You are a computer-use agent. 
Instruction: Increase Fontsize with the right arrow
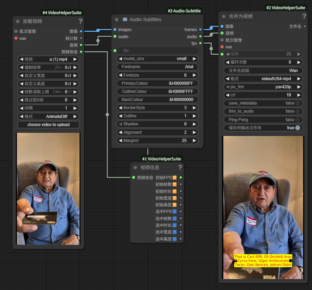tap(194, 75)
